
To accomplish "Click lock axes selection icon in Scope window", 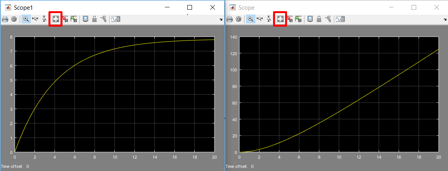I will click(x=319, y=19).
